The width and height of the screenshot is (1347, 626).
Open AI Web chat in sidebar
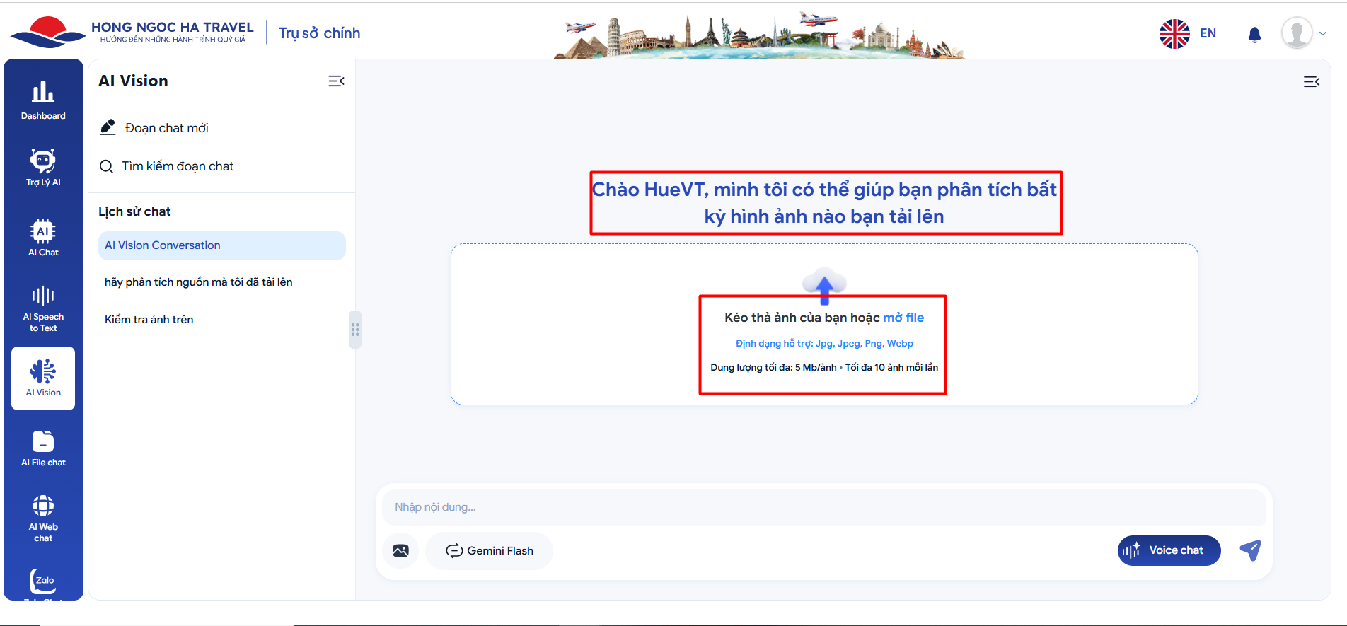tap(43, 518)
